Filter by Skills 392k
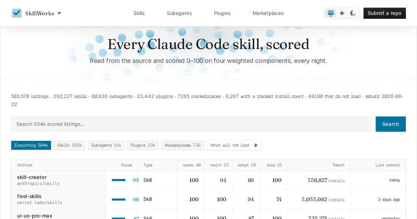The height and width of the screenshot is (219, 417). click(69, 145)
